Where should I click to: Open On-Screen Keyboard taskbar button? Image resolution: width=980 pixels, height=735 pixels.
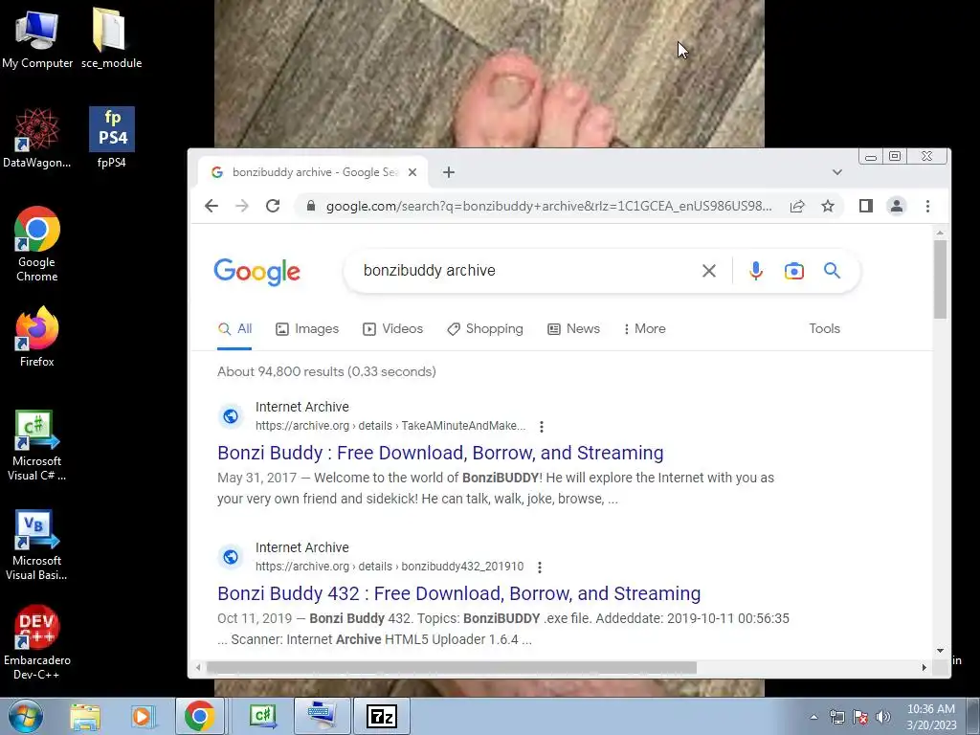pyautogui.click(x=322, y=716)
